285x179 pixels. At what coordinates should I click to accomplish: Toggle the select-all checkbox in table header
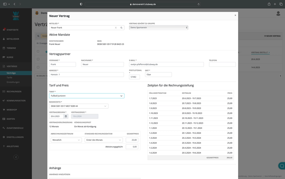[38, 51]
